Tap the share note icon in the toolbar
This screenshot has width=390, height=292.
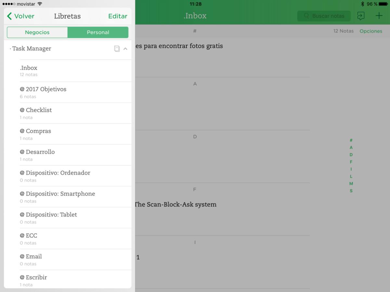pos(361,15)
